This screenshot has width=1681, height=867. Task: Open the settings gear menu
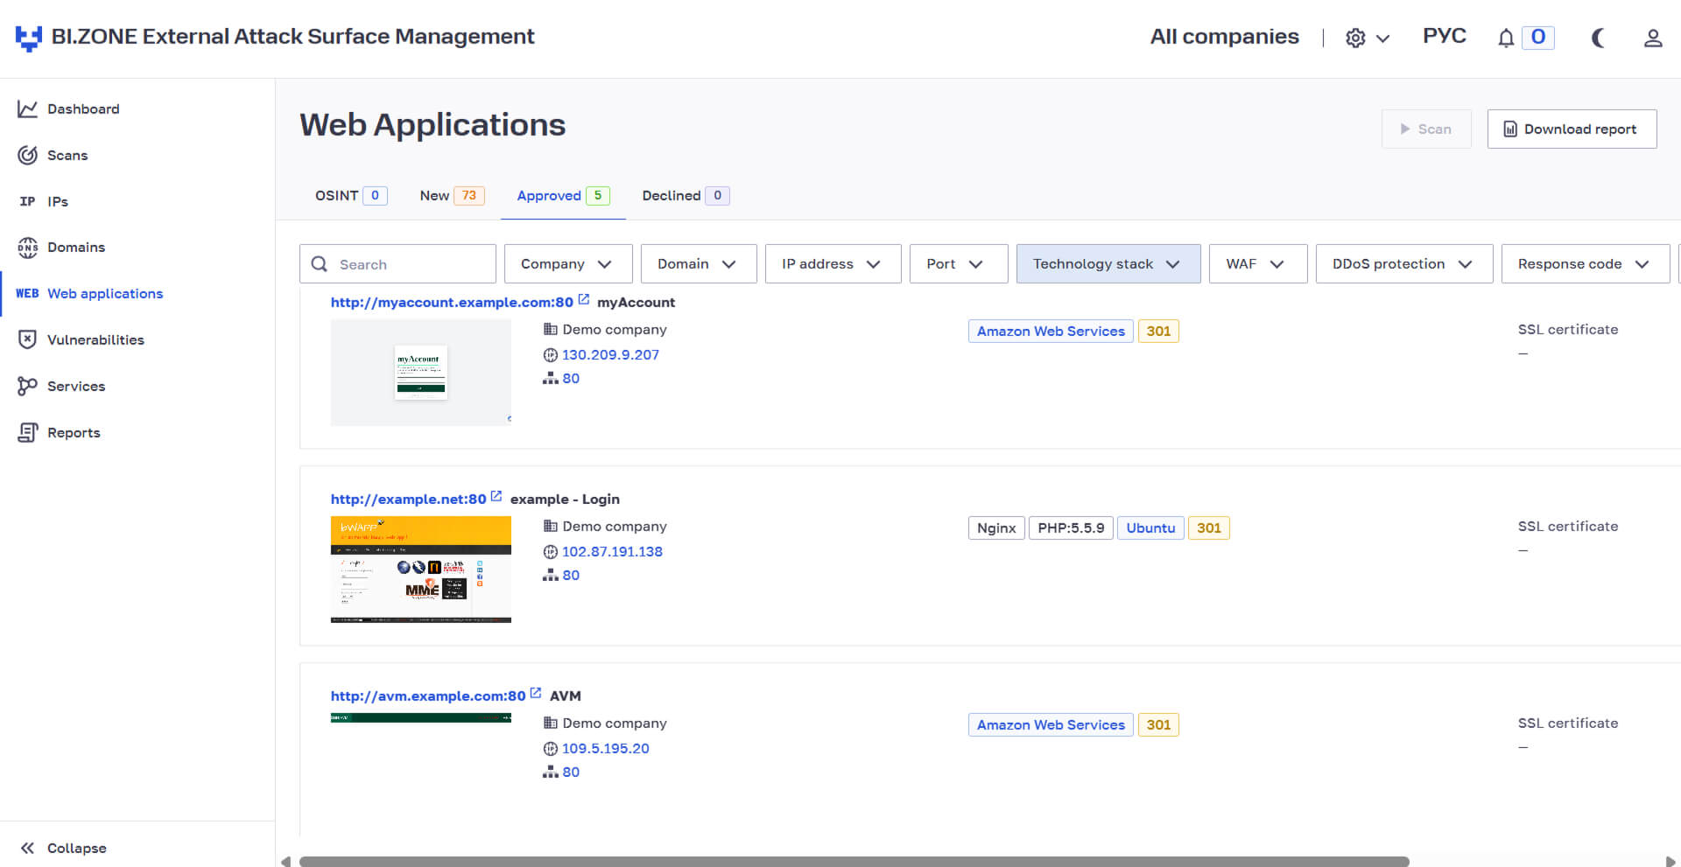pos(1368,38)
